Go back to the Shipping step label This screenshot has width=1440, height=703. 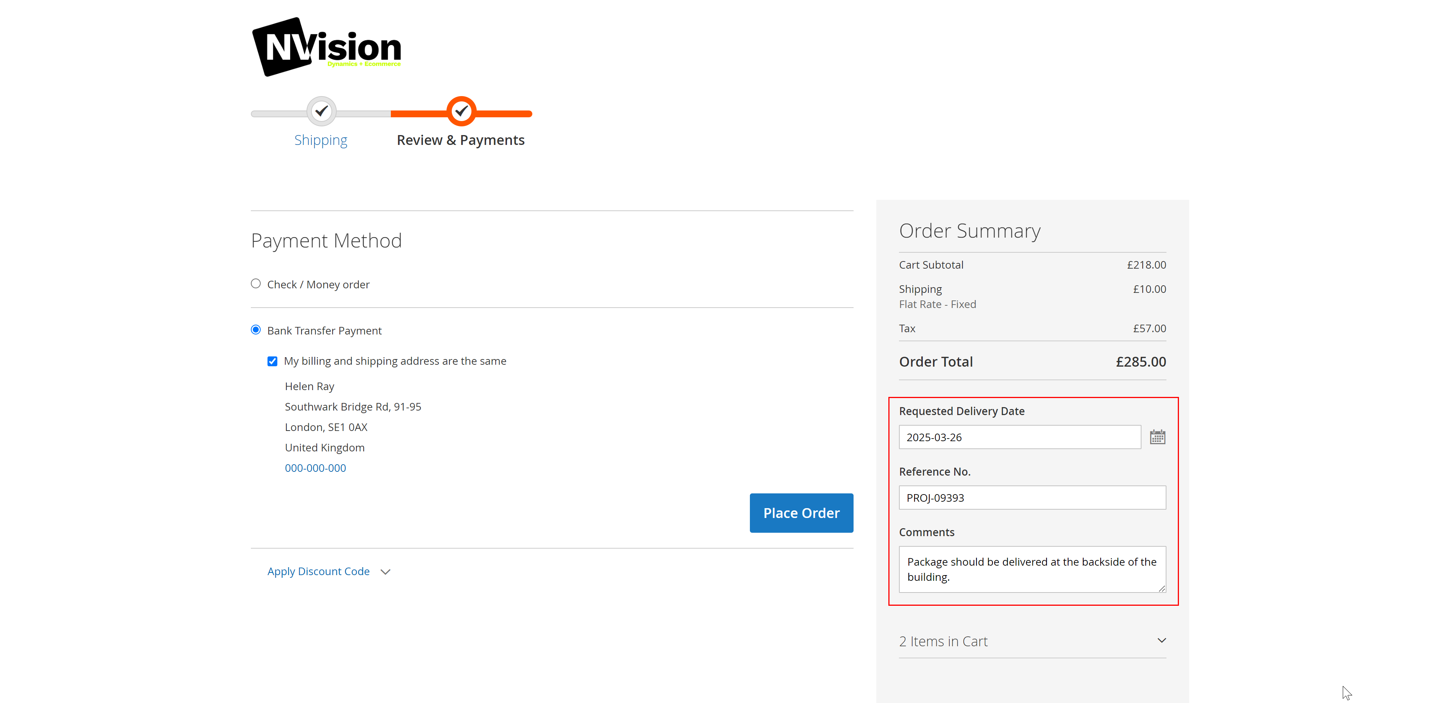point(321,140)
